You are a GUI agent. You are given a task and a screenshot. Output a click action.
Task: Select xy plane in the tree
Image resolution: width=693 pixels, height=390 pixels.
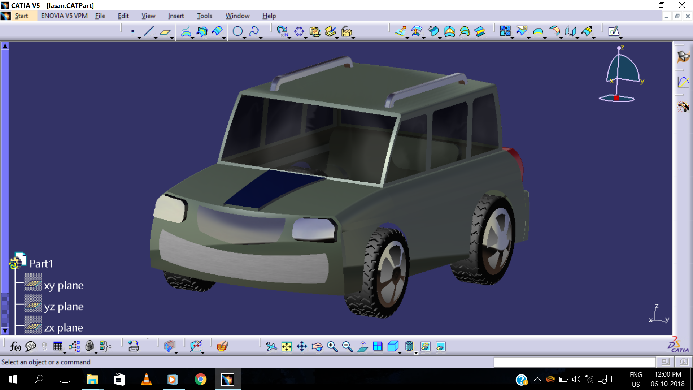[x=64, y=285]
